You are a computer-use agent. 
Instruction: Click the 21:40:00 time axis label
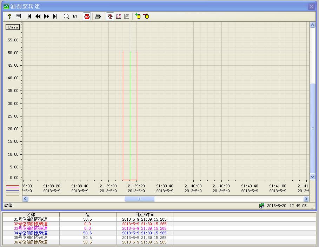193,186
